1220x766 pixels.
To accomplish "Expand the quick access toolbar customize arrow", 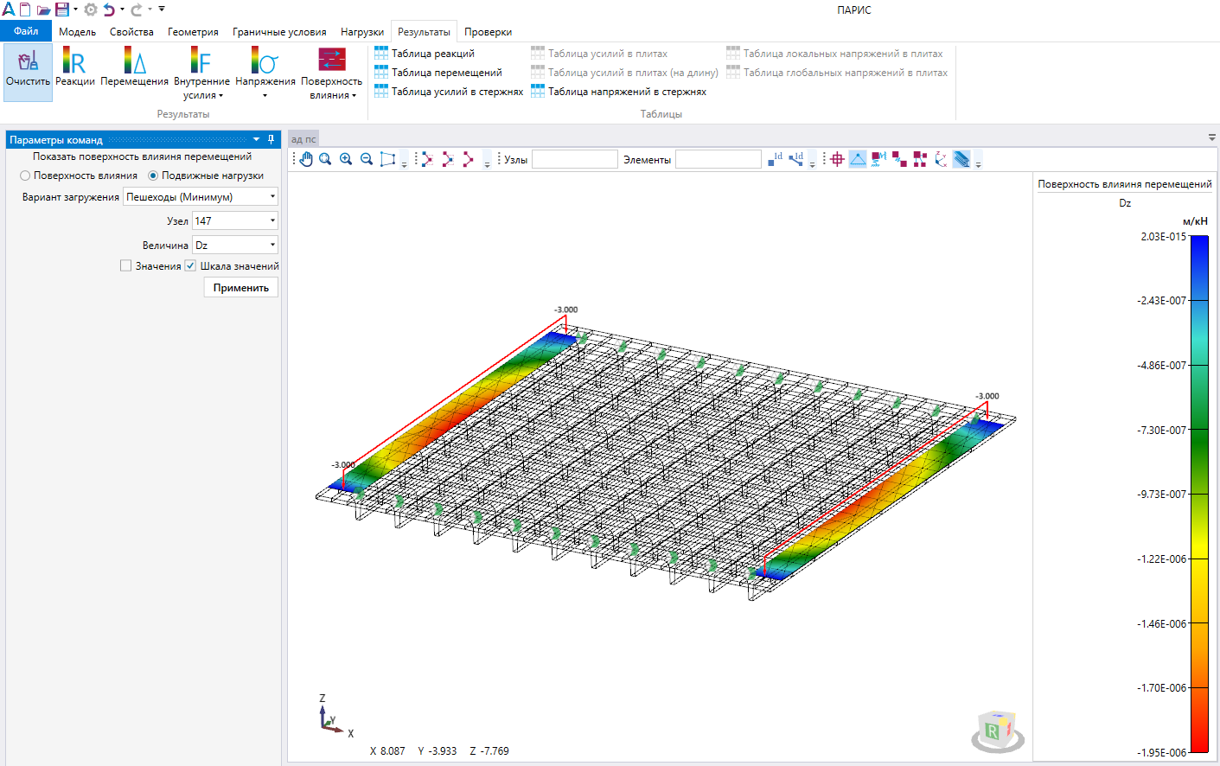I will 162,10.
